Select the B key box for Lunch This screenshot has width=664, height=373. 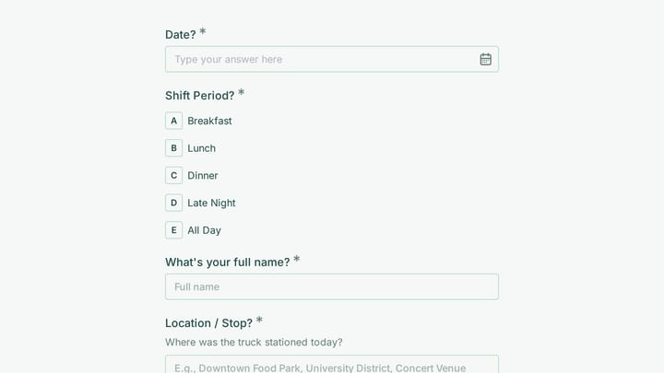[173, 148]
